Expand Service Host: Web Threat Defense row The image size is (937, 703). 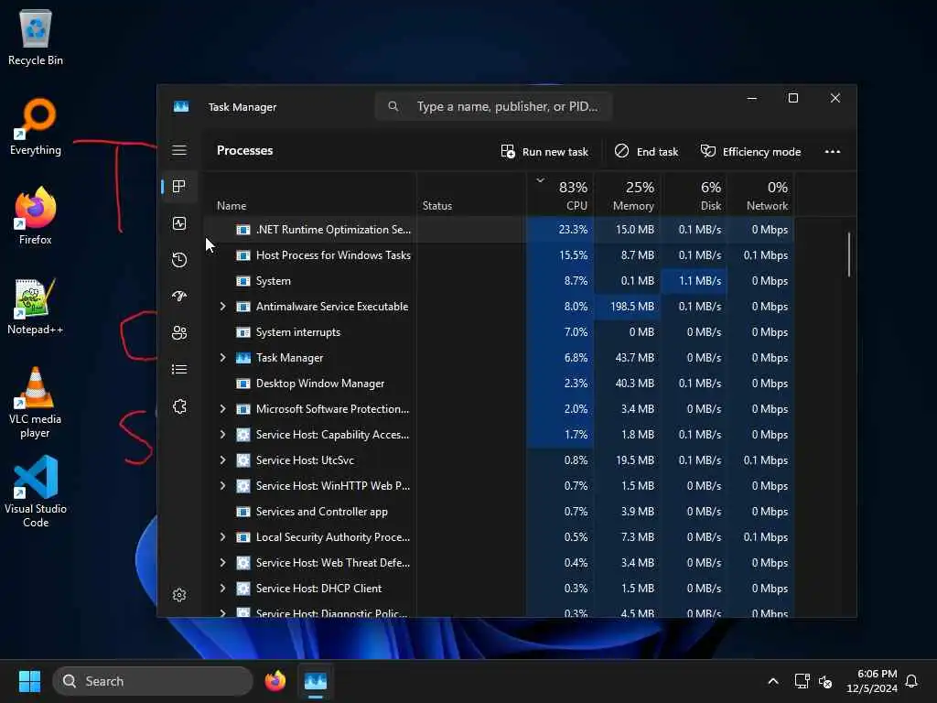222,563
